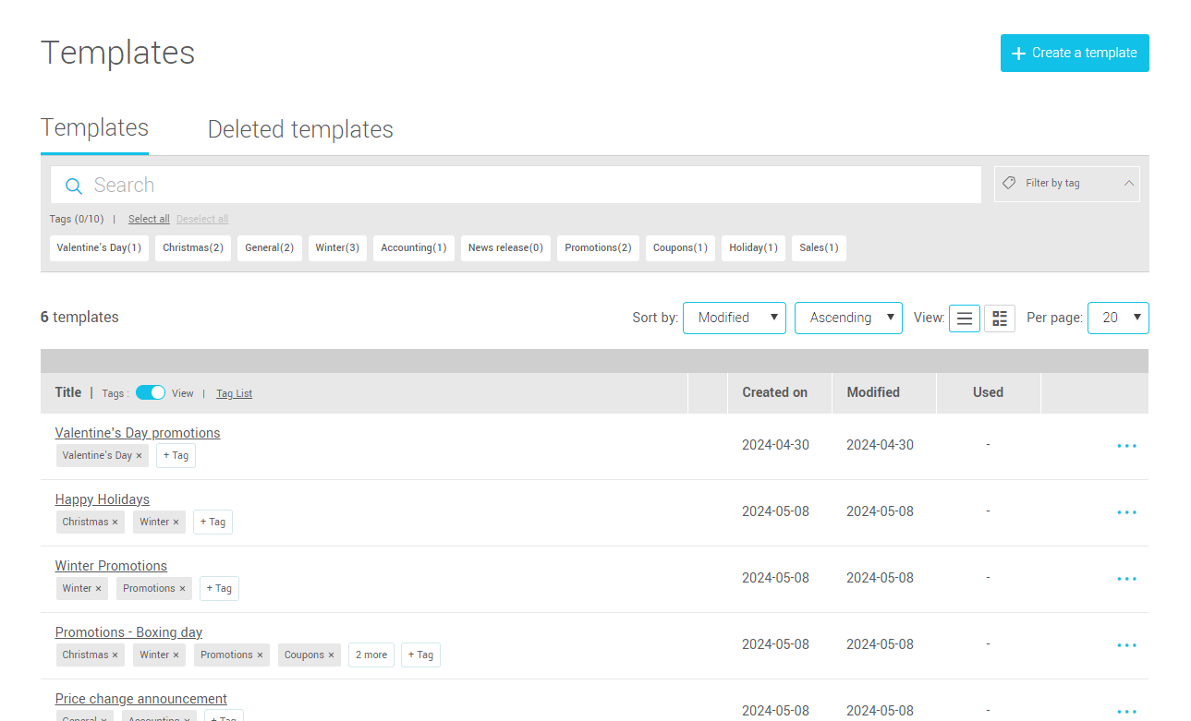Switch to the Deleted templates tab

(300, 128)
